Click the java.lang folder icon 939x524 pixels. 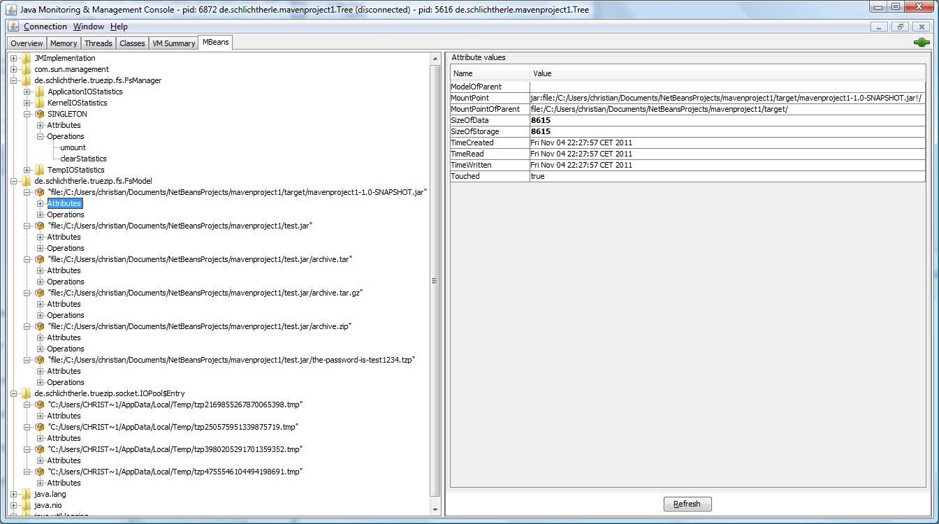pos(27,494)
